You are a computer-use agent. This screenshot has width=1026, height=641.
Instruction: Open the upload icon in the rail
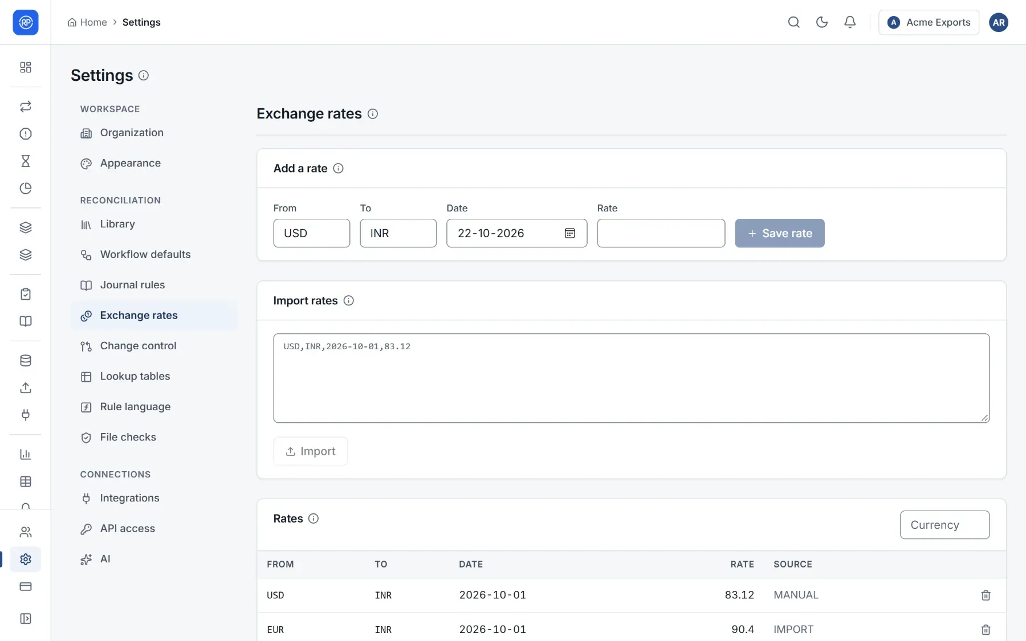pyautogui.click(x=26, y=388)
